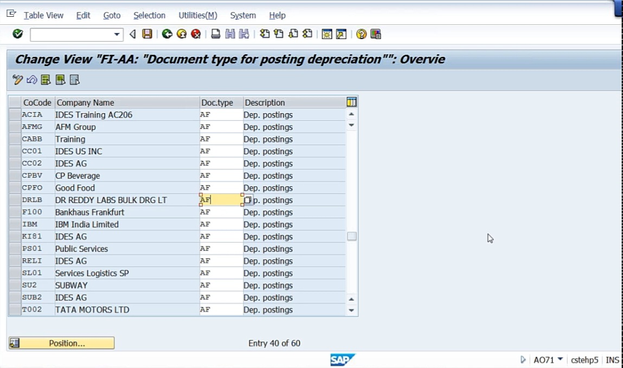Viewport: 623px width, 368px height.
Task: Click the scroll up arrow at table top
Action: [x=351, y=114]
